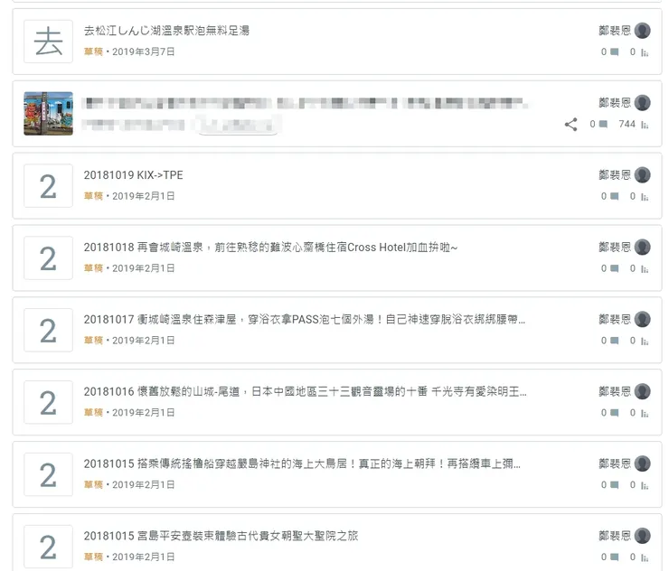Click comments icon on 20181016 post

tap(615, 412)
